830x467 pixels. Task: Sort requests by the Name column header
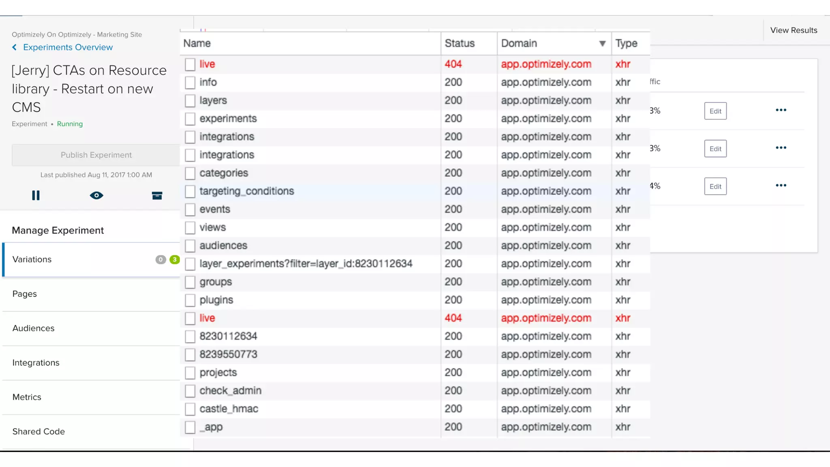point(197,43)
